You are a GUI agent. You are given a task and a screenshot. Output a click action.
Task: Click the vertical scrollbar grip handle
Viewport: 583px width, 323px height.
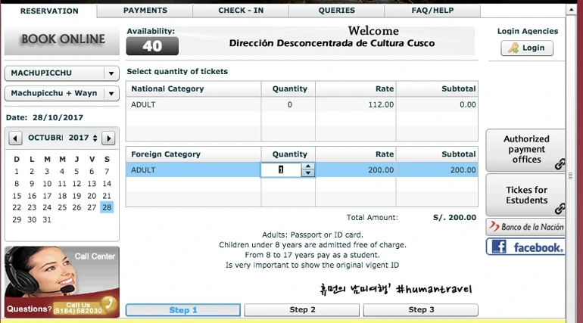(x=571, y=176)
